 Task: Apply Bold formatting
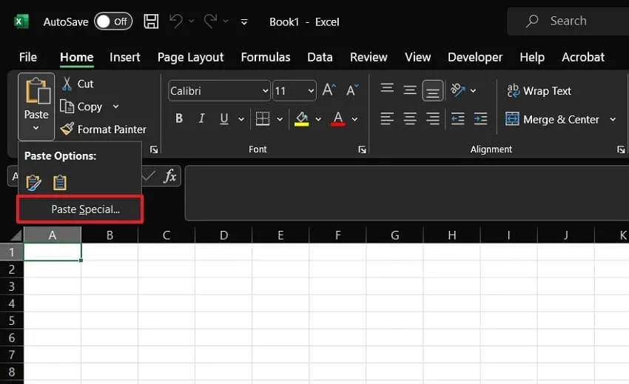179,118
